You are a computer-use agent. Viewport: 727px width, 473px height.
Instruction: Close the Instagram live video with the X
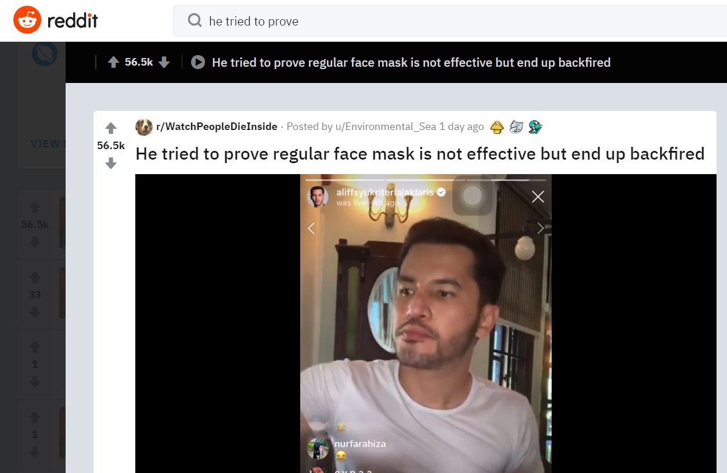pos(538,197)
